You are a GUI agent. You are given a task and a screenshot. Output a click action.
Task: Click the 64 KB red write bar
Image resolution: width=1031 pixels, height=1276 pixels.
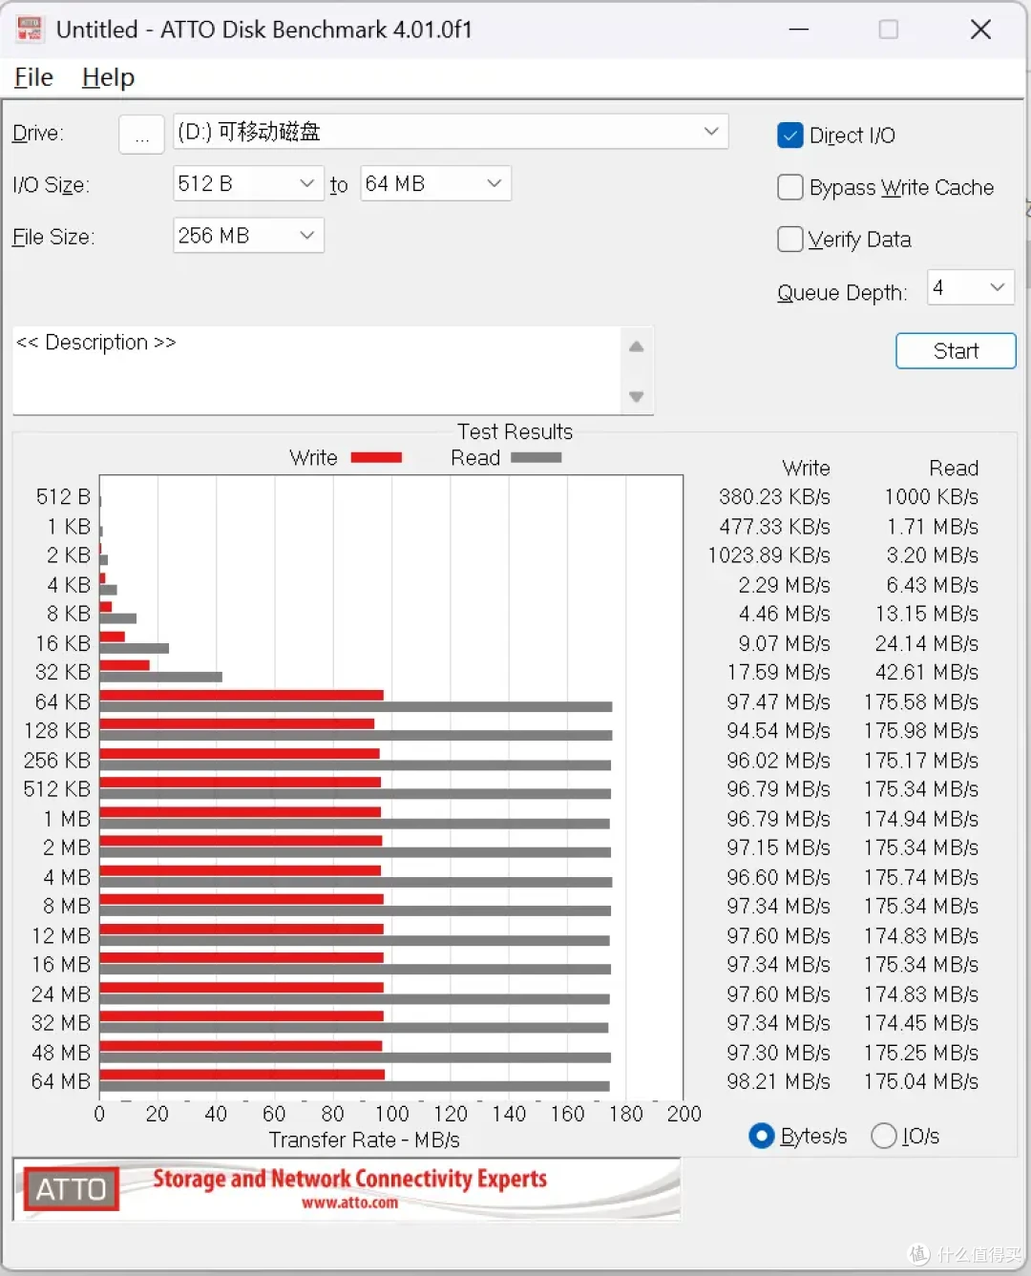[242, 696]
